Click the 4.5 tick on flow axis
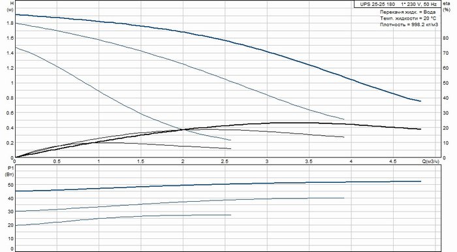Image resolution: width=457 pixels, height=252 pixels. [x=393, y=161]
